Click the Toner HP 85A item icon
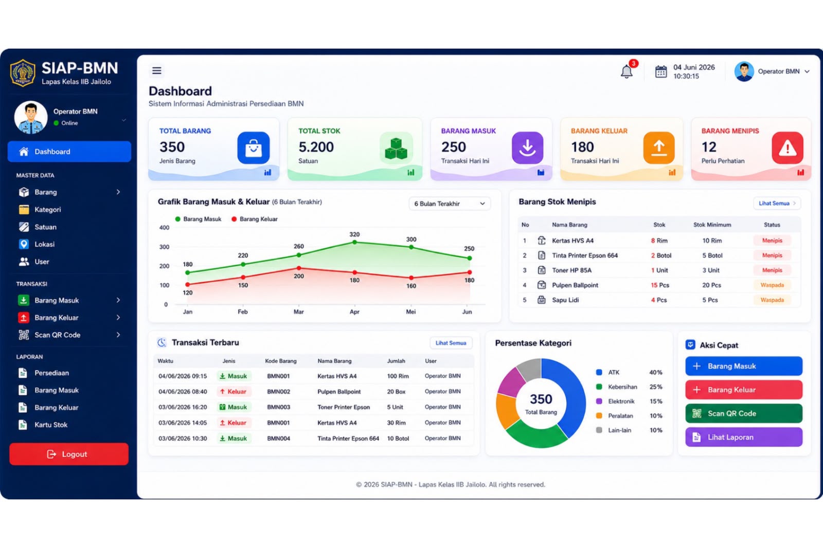823x548 pixels. (x=542, y=270)
